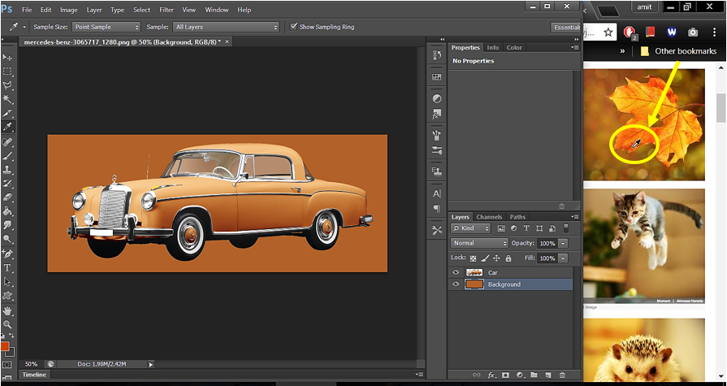Click the fx add layer style button
Screen dimensions: 727x386
point(491,375)
